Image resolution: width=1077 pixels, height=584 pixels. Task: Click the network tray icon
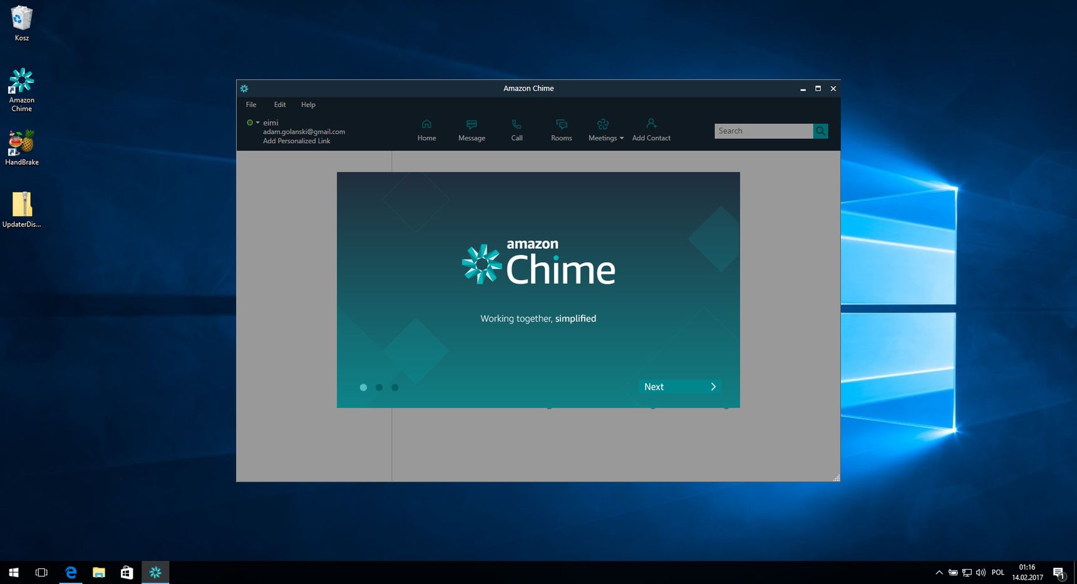[967, 572]
